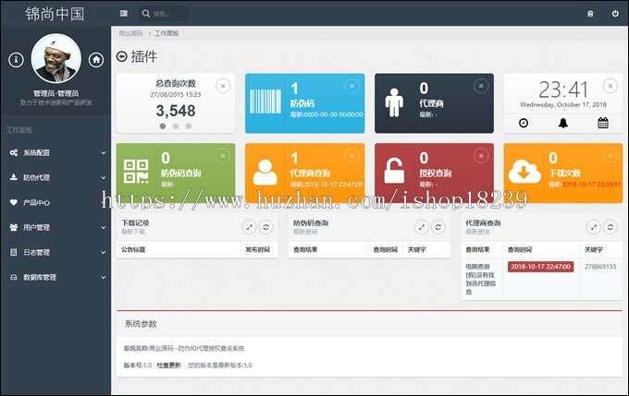
Task: Click the drive icon beside 数据库管理
Action: pos(14,277)
